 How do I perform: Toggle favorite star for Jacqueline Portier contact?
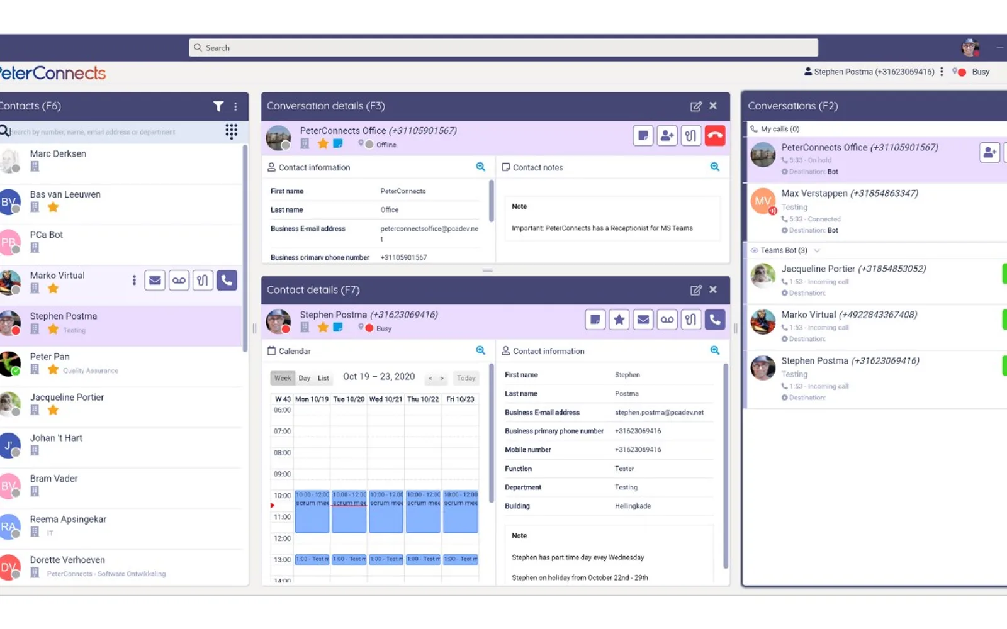53,410
